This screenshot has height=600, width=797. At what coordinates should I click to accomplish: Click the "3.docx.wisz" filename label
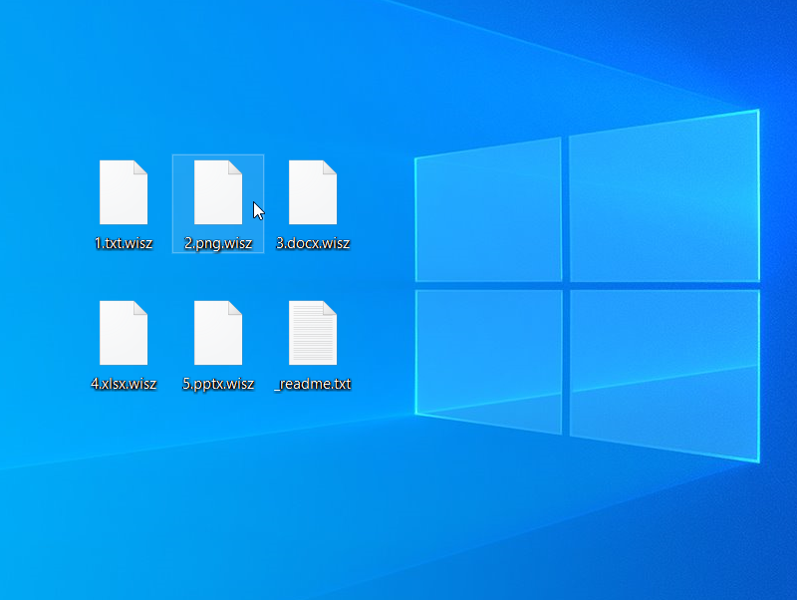pos(313,243)
